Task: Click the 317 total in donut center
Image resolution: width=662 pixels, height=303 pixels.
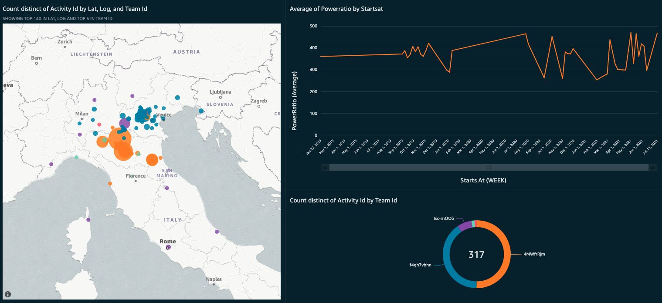Action: (x=476, y=254)
